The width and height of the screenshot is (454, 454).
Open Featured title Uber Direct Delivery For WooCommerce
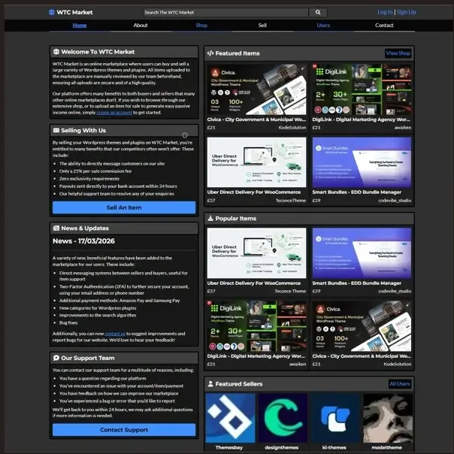click(x=254, y=192)
